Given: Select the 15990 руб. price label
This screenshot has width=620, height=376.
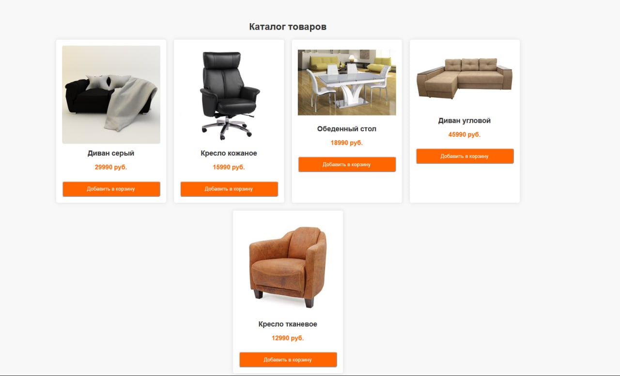Looking at the screenshot, I should pos(229,167).
